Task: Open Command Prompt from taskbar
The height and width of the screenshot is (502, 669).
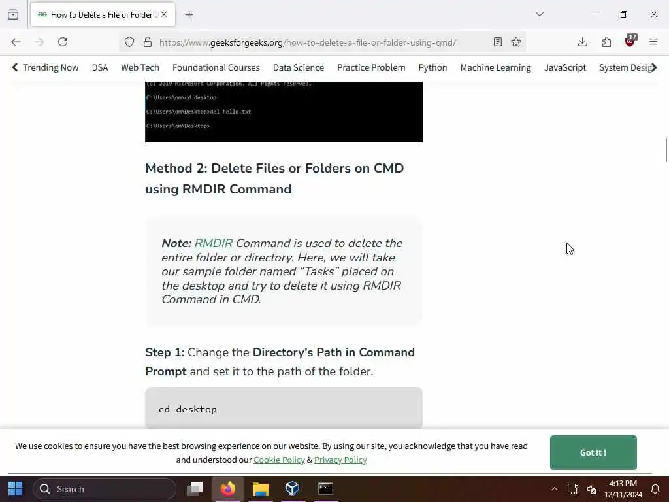Action: [x=325, y=489]
